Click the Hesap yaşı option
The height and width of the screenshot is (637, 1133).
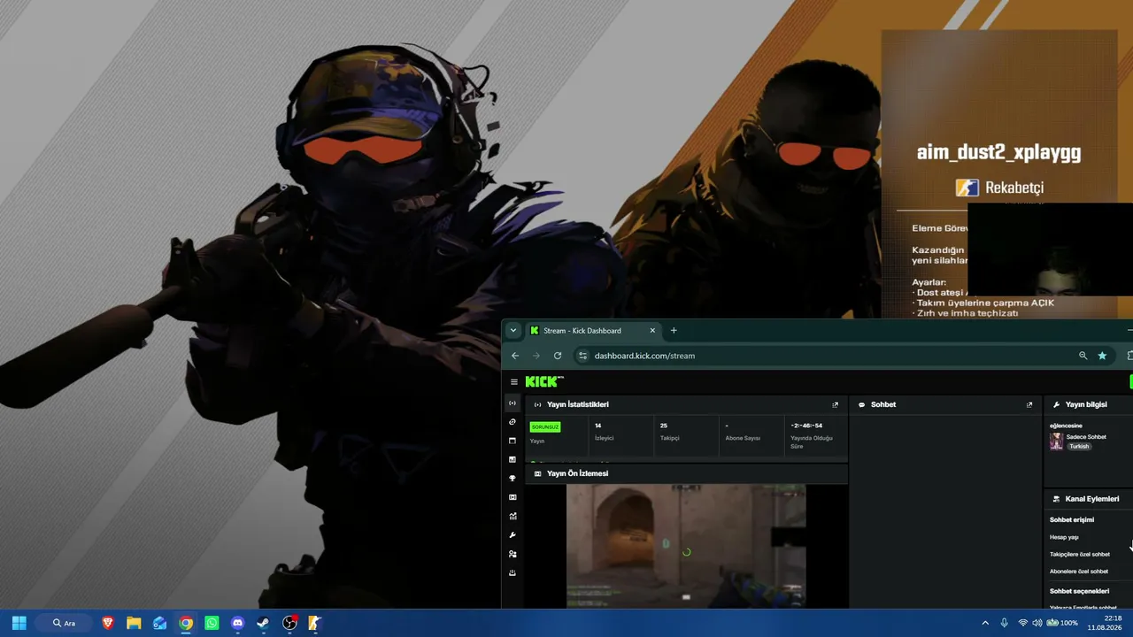pos(1064,537)
